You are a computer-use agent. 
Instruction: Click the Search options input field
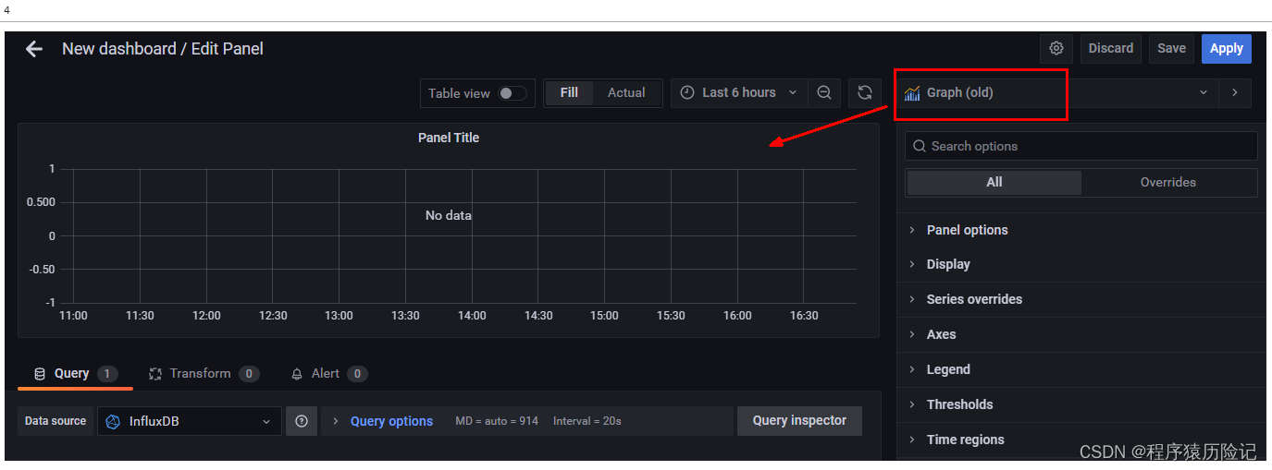pyautogui.click(x=1081, y=146)
